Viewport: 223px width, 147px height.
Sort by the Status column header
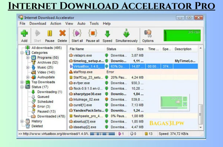(117, 49)
